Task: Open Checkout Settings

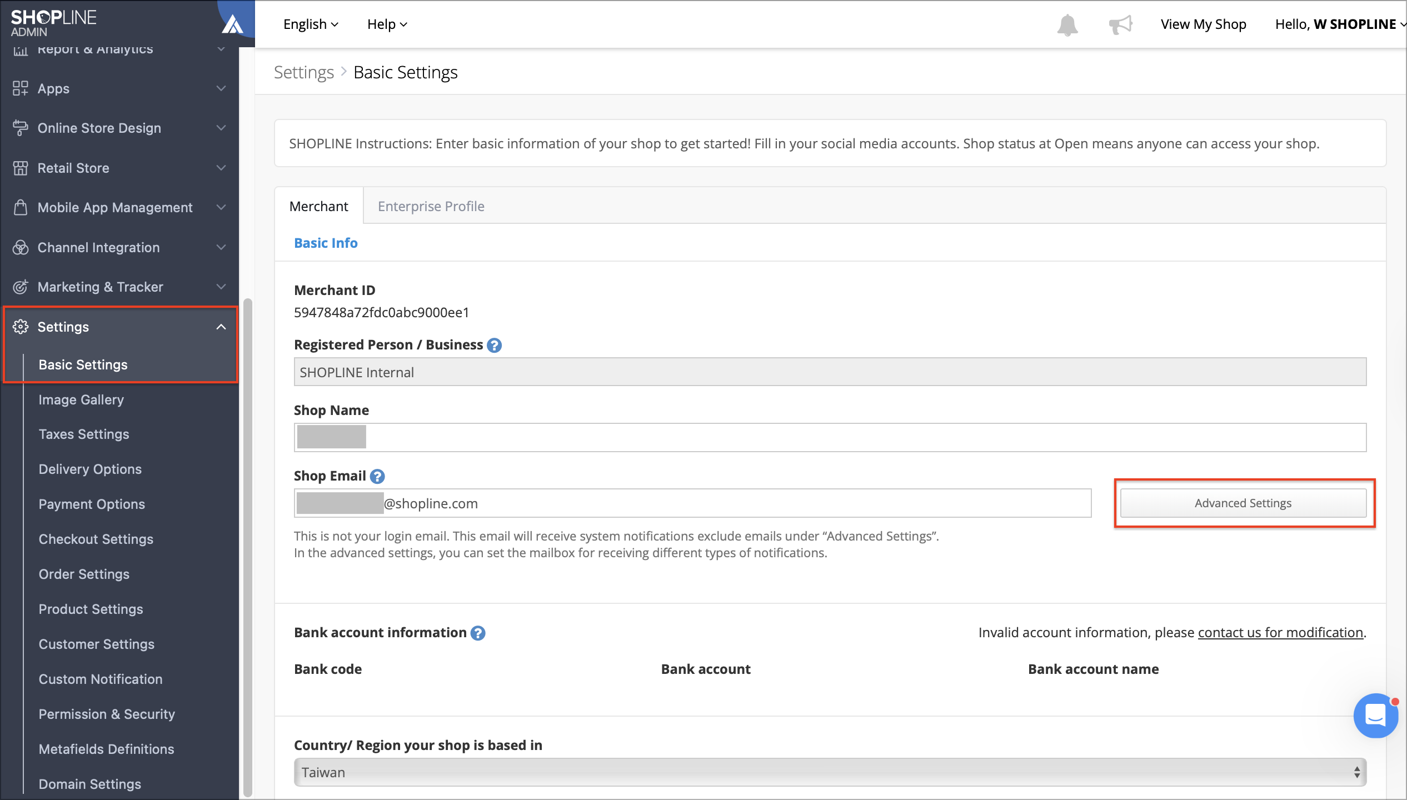Action: (x=96, y=539)
